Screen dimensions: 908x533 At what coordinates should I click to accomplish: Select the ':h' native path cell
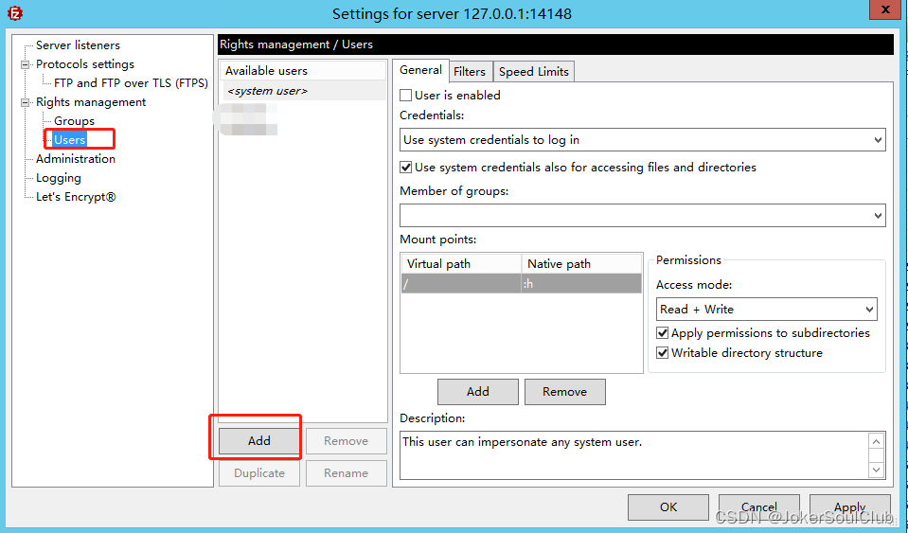coord(581,284)
